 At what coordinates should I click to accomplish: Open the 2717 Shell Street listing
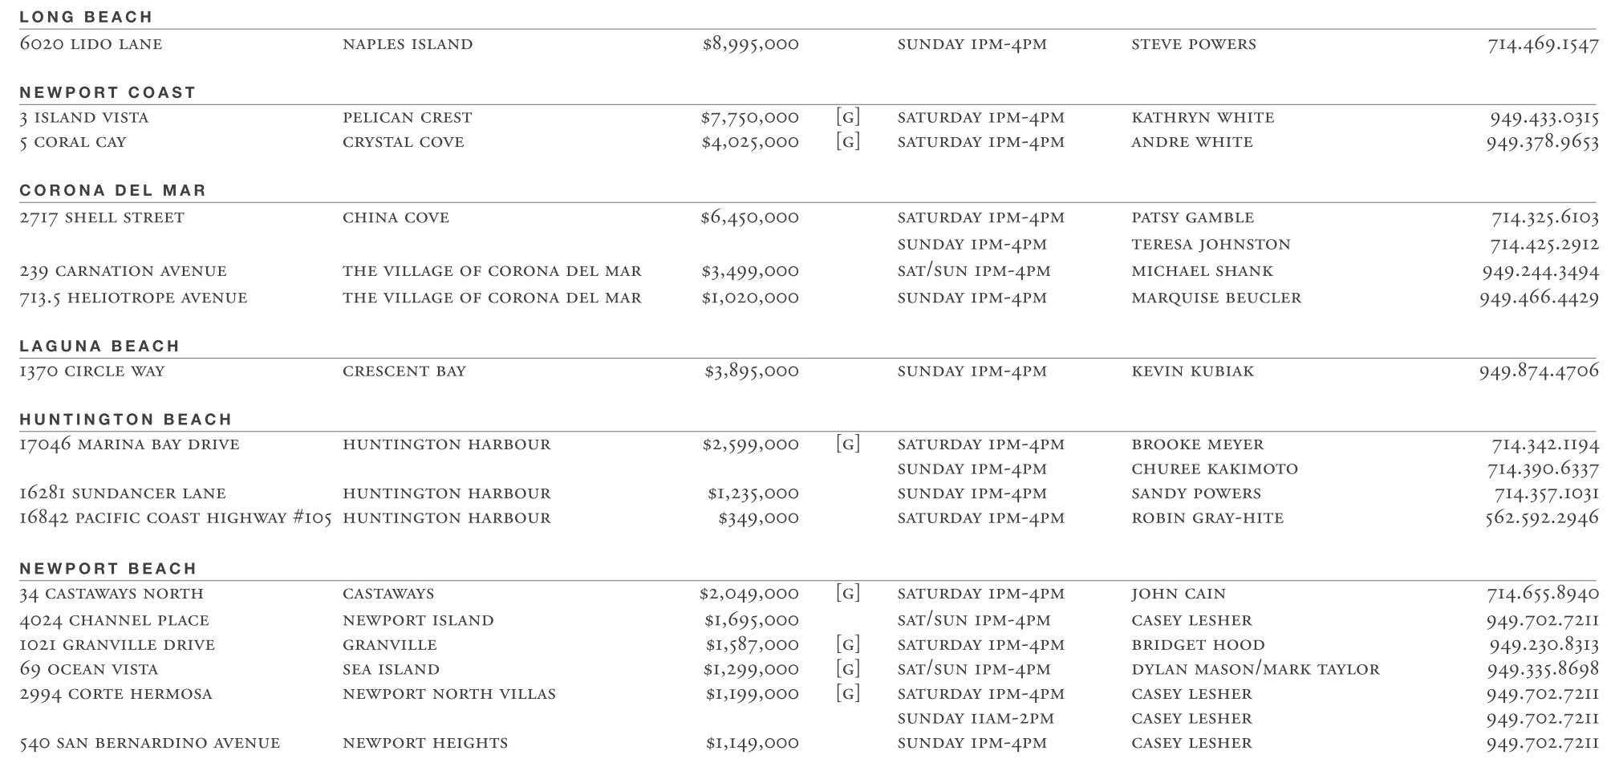pos(102,217)
